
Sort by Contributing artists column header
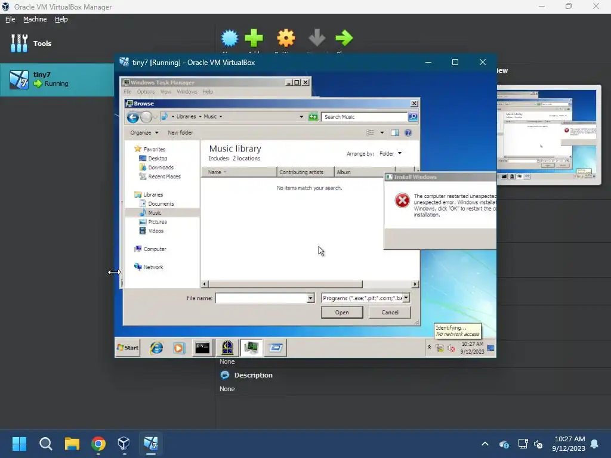pyautogui.click(x=305, y=172)
